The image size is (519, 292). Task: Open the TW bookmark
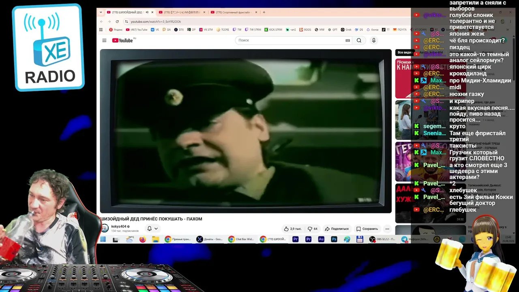tap(237, 30)
